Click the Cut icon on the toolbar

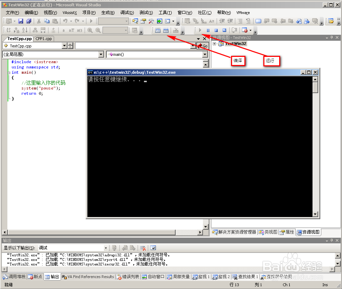(39, 21)
